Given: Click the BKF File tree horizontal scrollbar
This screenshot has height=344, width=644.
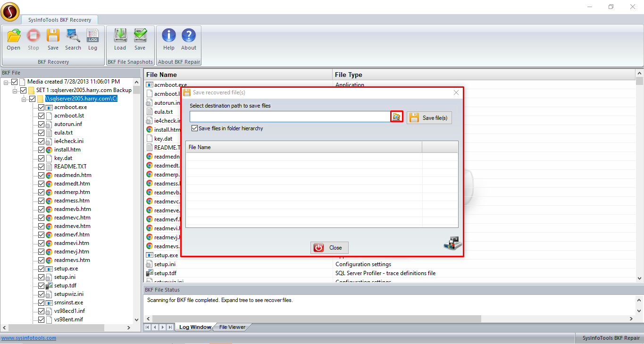Looking at the screenshot, I should pyautogui.click(x=67, y=328).
